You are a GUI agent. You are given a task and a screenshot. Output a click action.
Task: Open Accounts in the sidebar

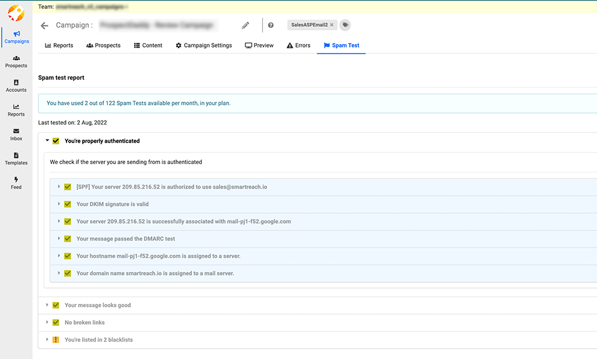coord(16,86)
